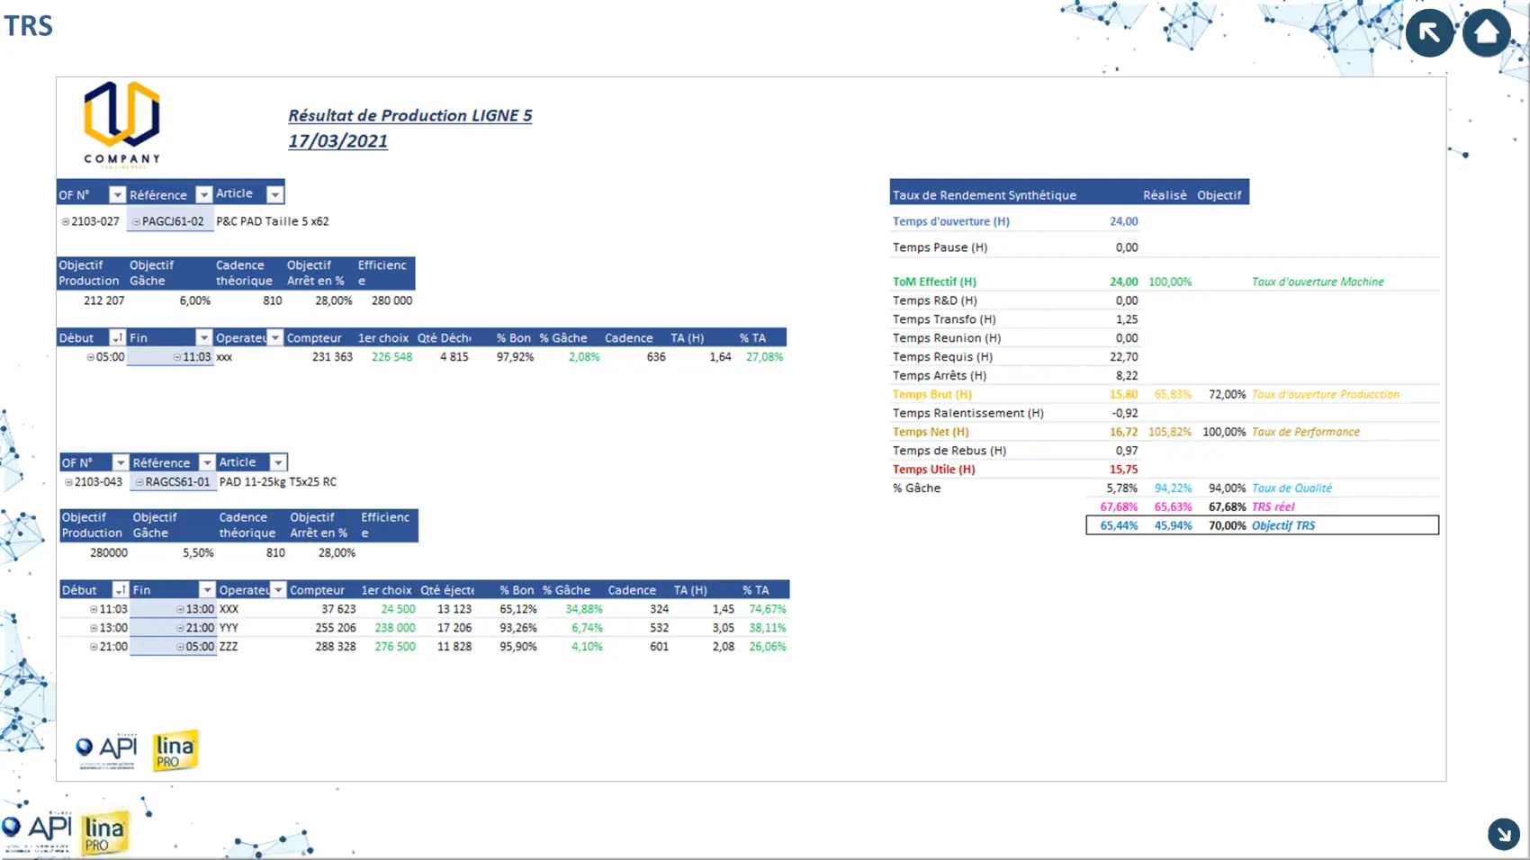Screen dimensions: 1530x860
Task: Click the Résultat de Production LIGNE 5 title
Action: [409, 116]
